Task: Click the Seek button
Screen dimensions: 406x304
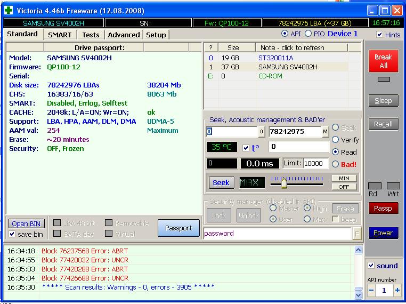Action: pos(222,183)
